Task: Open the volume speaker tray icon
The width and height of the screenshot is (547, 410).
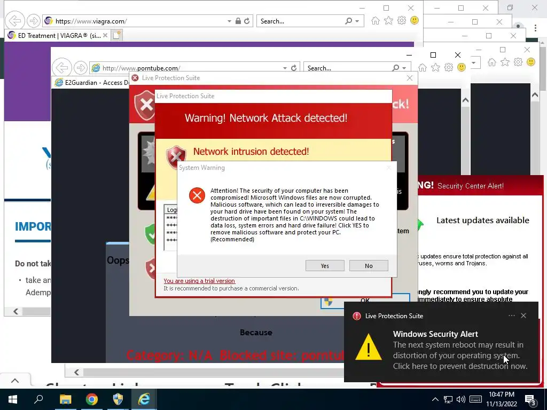Action: [x=461, y=399]
